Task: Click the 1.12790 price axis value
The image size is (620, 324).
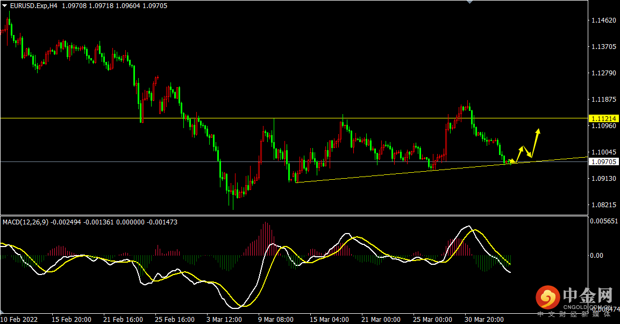Action: coord(603,73)
